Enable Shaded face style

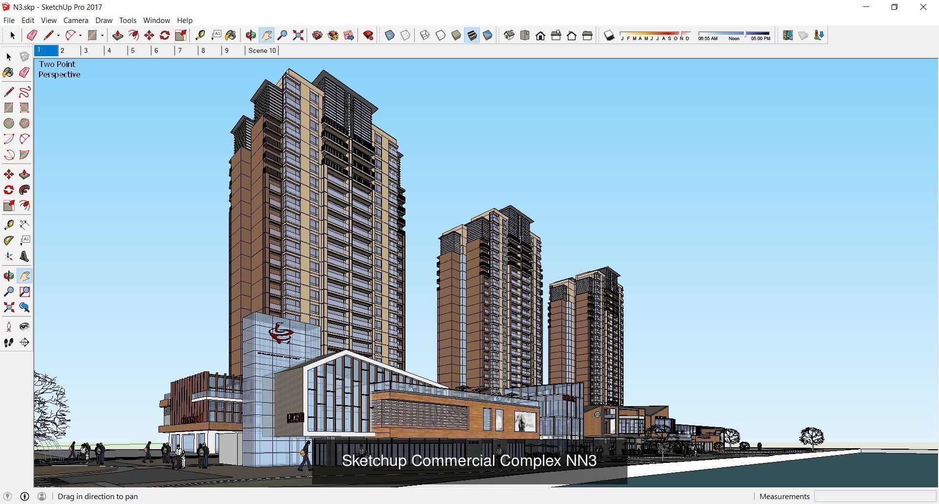(x=456, y=35)
